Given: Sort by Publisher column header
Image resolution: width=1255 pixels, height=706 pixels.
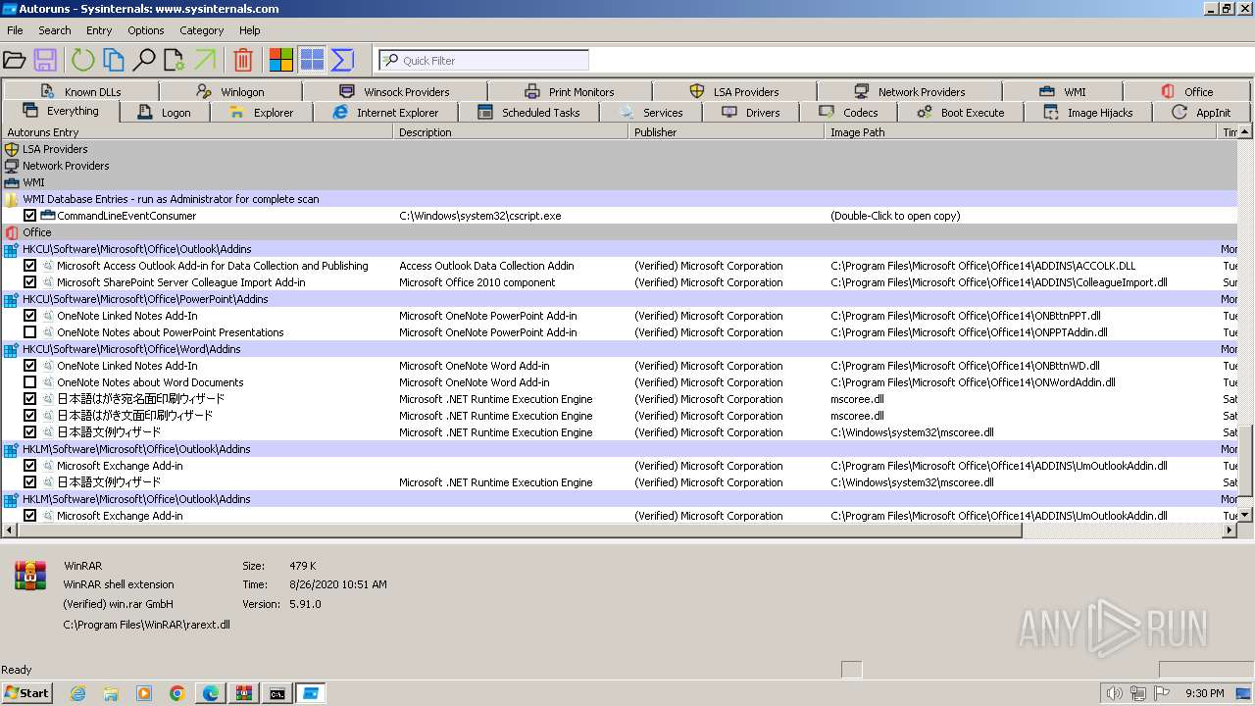Looking at the screenshot, I should coord(727,132).
